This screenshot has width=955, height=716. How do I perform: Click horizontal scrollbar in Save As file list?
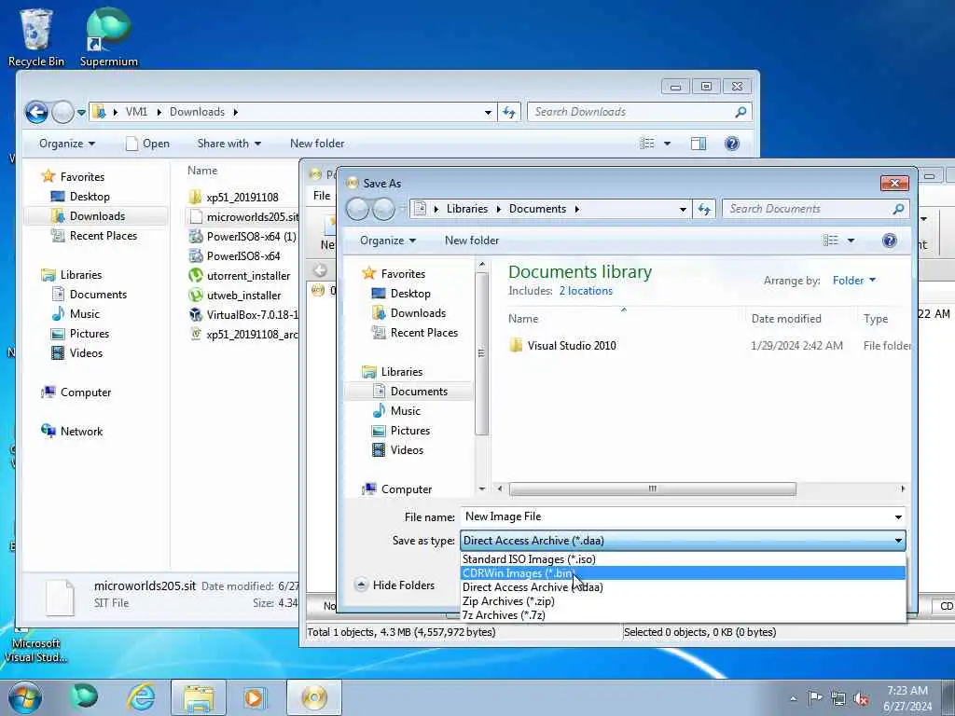click(x=652, y=489)
